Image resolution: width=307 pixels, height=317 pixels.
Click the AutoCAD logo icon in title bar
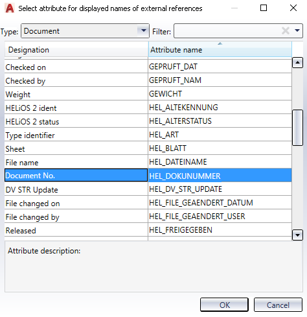coord(10,8)
